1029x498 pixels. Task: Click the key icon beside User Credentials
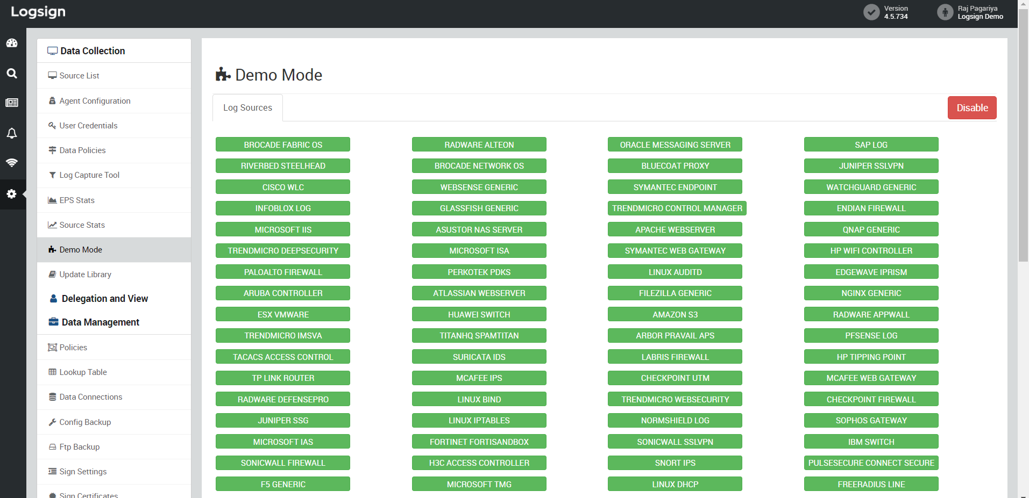[x=52, y=125]
